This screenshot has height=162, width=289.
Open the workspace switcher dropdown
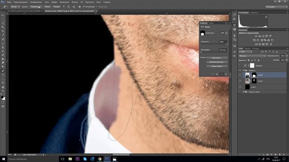276,7
